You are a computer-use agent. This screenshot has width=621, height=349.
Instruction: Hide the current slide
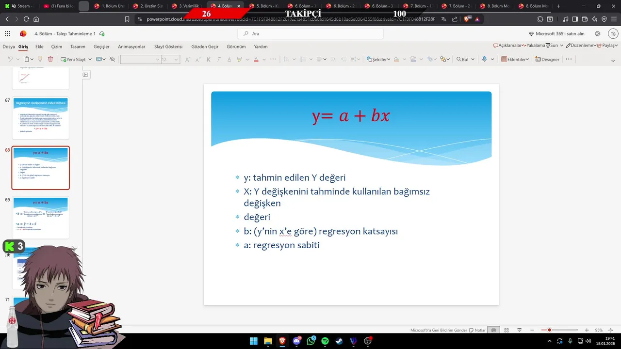pos(112,59)
